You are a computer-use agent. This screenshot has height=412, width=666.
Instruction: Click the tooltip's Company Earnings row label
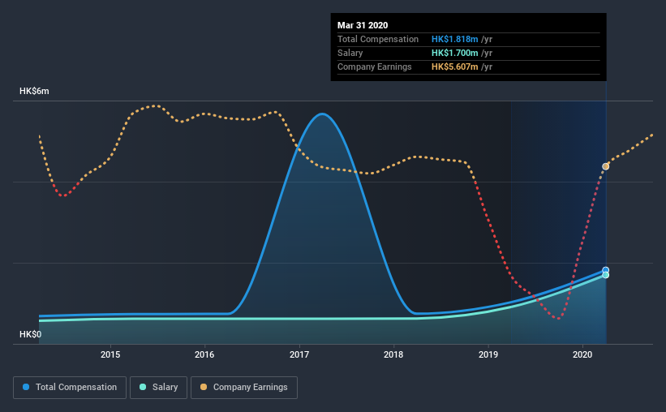click(375, 67)
